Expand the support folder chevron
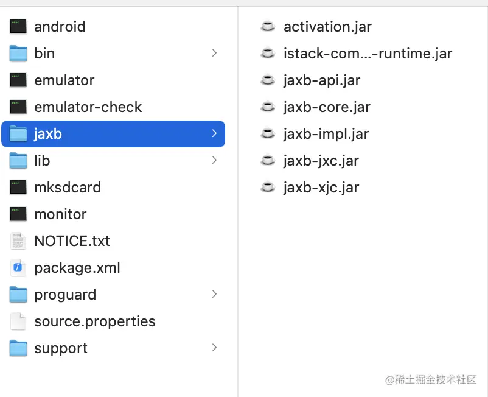Image resolution: width=488 pixels, height=397 pixels. 214,348
